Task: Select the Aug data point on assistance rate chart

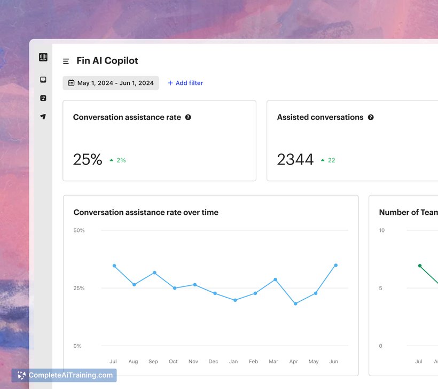Action: (135, 284)
